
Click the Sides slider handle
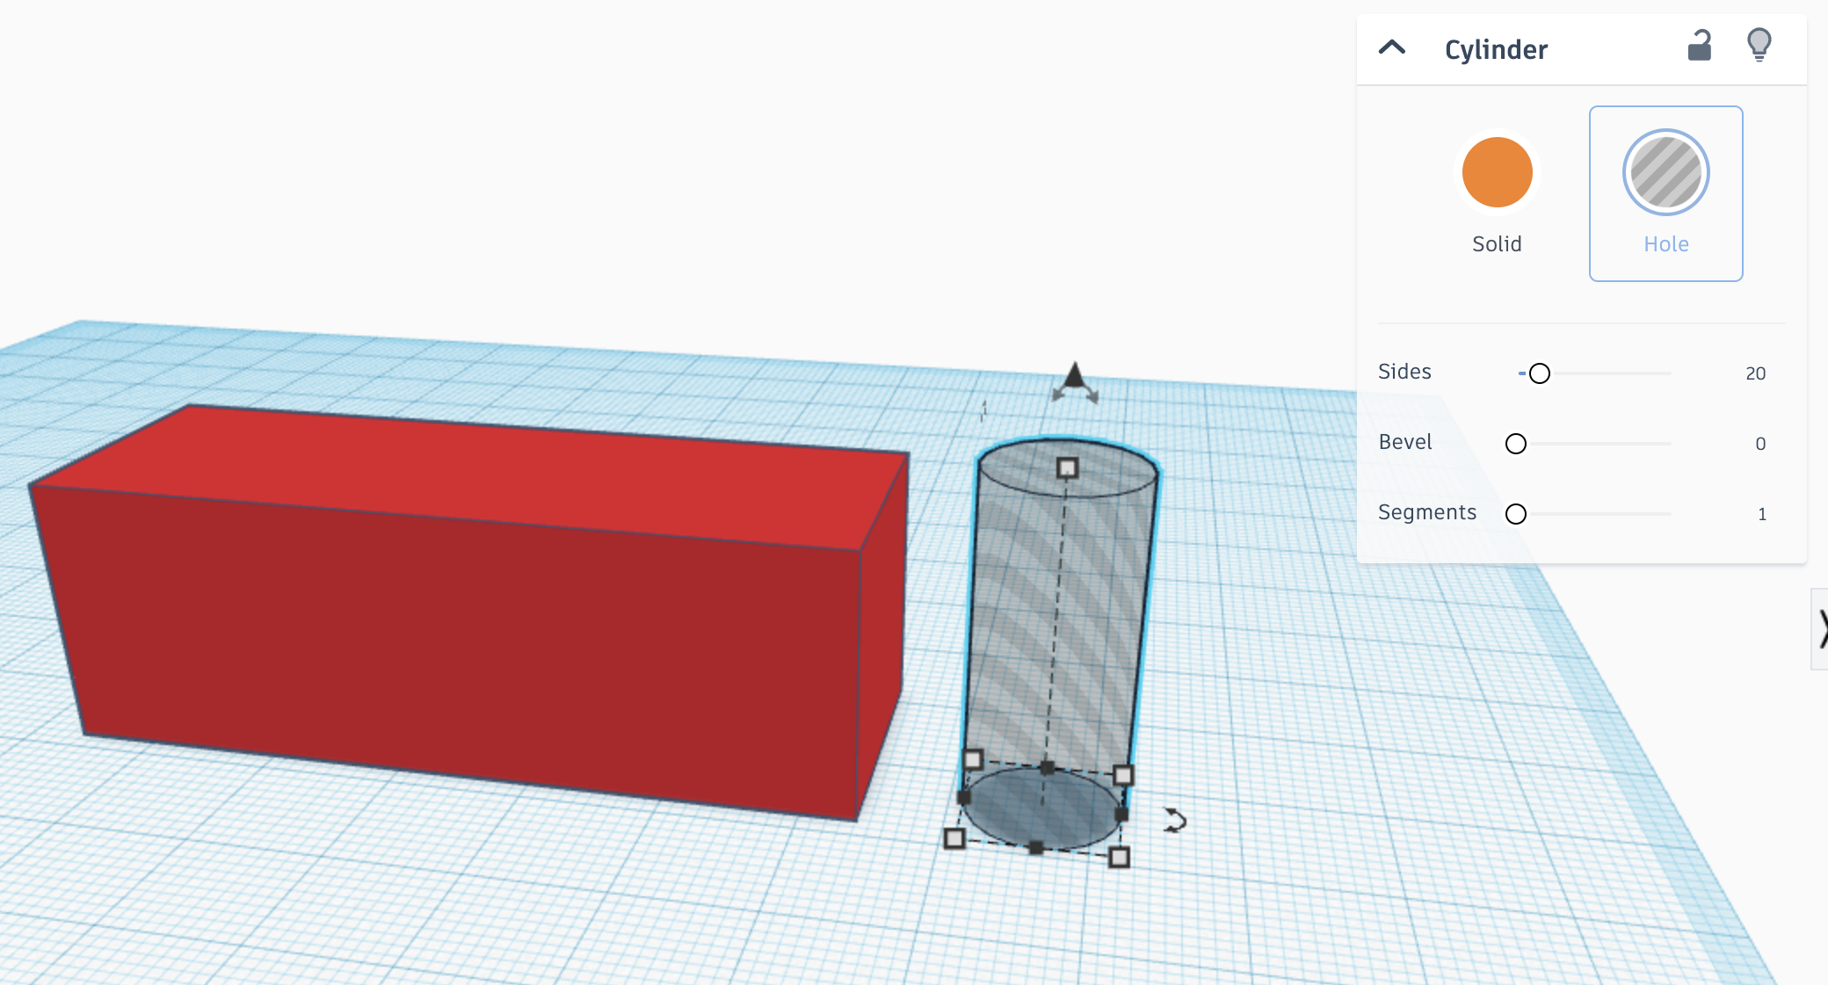tap(1539, 373)
